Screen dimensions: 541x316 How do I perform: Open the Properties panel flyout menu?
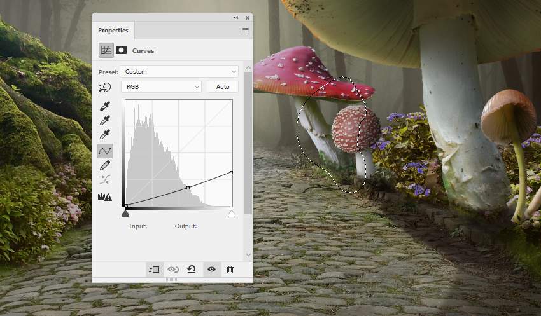246,31
